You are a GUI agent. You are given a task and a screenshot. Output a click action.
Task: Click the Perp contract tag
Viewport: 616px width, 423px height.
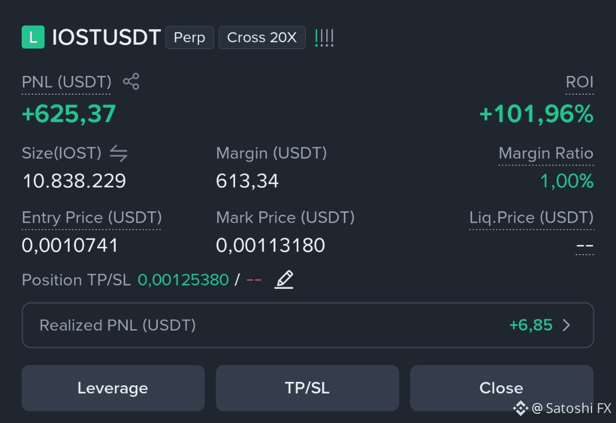(x=189, y=37)
